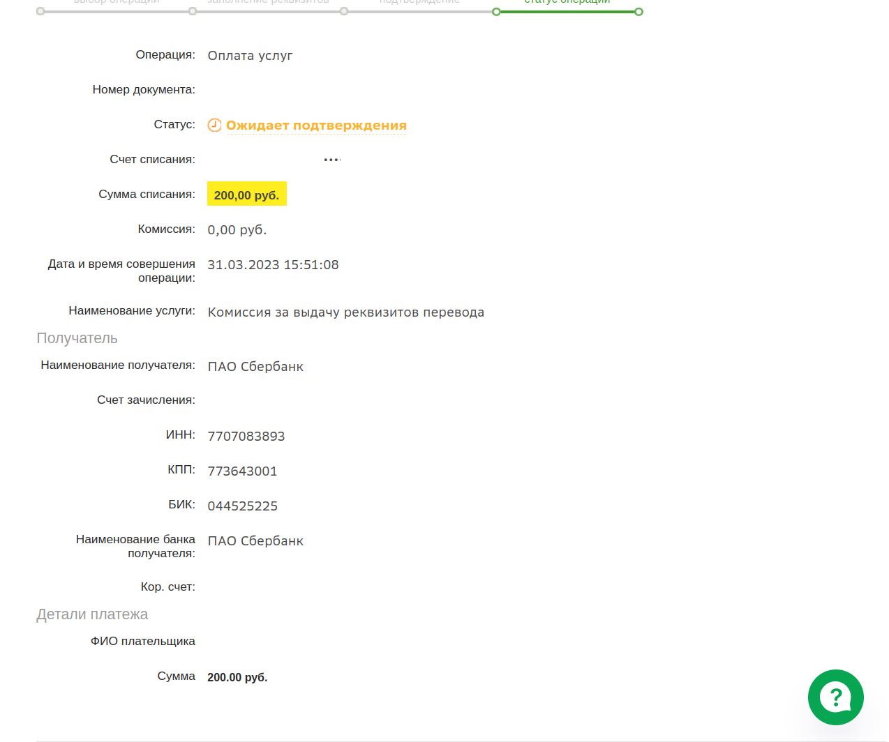
Task: Click the 'Номер документа:' label
Action: pyautogui.click(x=144, y=89)
